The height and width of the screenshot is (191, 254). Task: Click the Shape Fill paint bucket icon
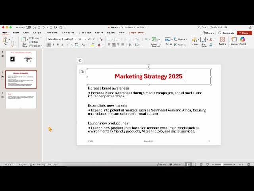tap(211, 39)
